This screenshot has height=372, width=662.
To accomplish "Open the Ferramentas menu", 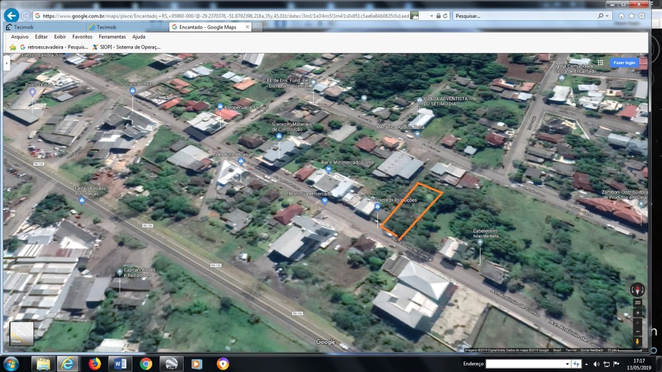I will [112, 36].
